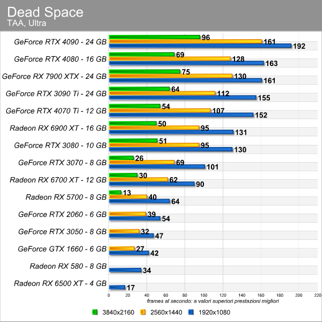
Task: Click the RTX 3070 blue bar value 101
Action: pos(213,167)
